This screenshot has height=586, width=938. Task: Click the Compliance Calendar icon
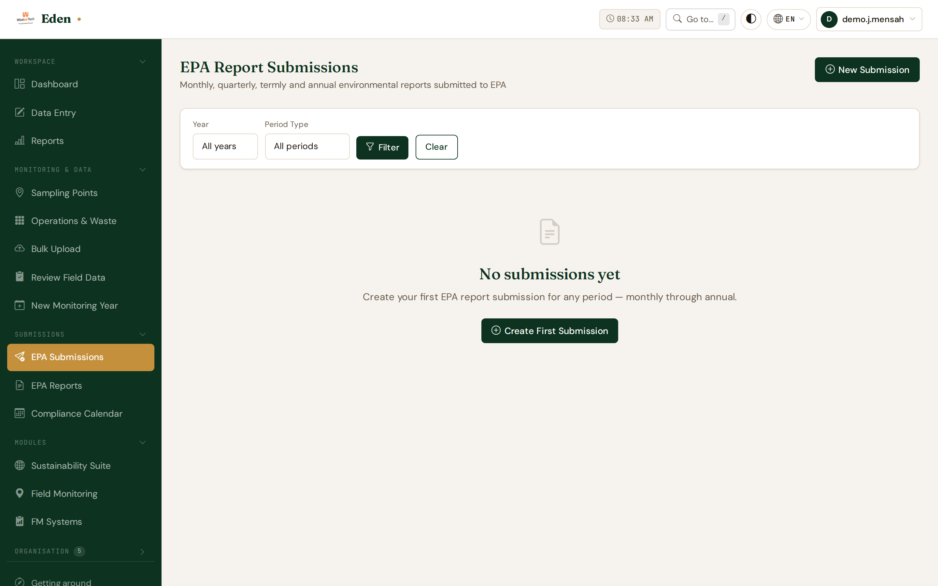click(x=20, y=413)
